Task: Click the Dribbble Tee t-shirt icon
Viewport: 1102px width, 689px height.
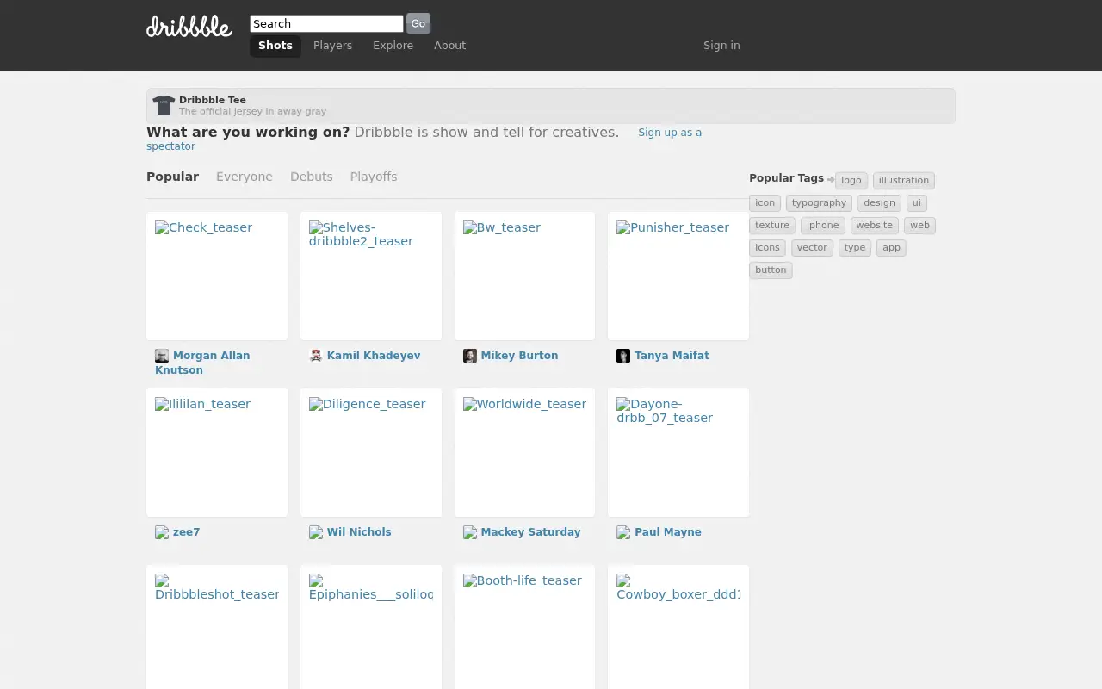Action: click(x=164, y=105)
